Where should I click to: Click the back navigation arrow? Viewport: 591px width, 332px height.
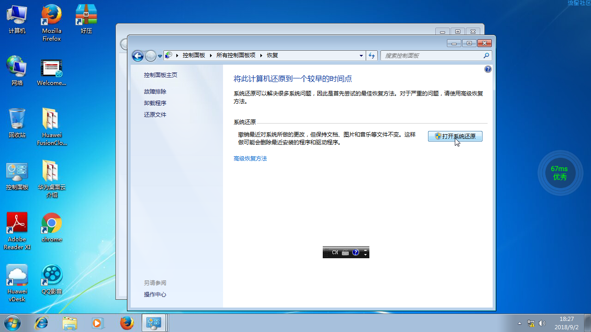pos(138,56)
